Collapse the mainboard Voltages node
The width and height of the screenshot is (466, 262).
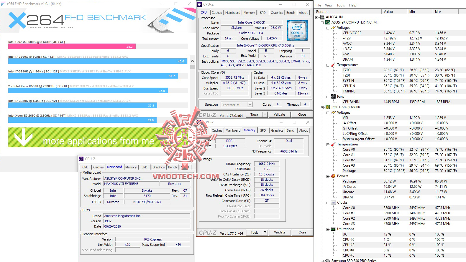(x=328, y=28)
